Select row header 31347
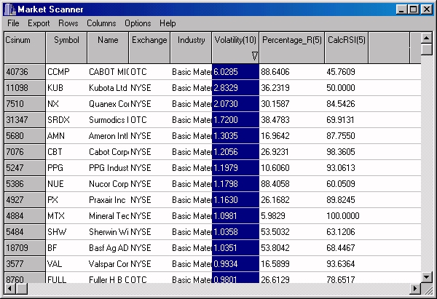The height and width of the screenshot is (299, 437). pos(25,120)
